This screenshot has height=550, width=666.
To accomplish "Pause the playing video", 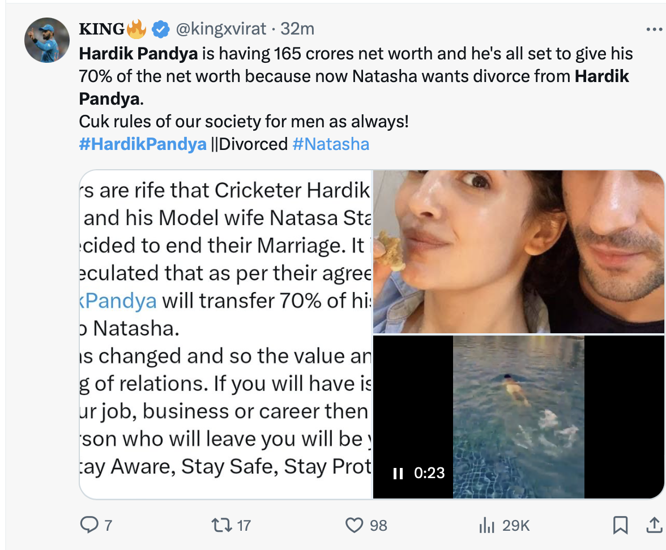I will click(398, 474).
